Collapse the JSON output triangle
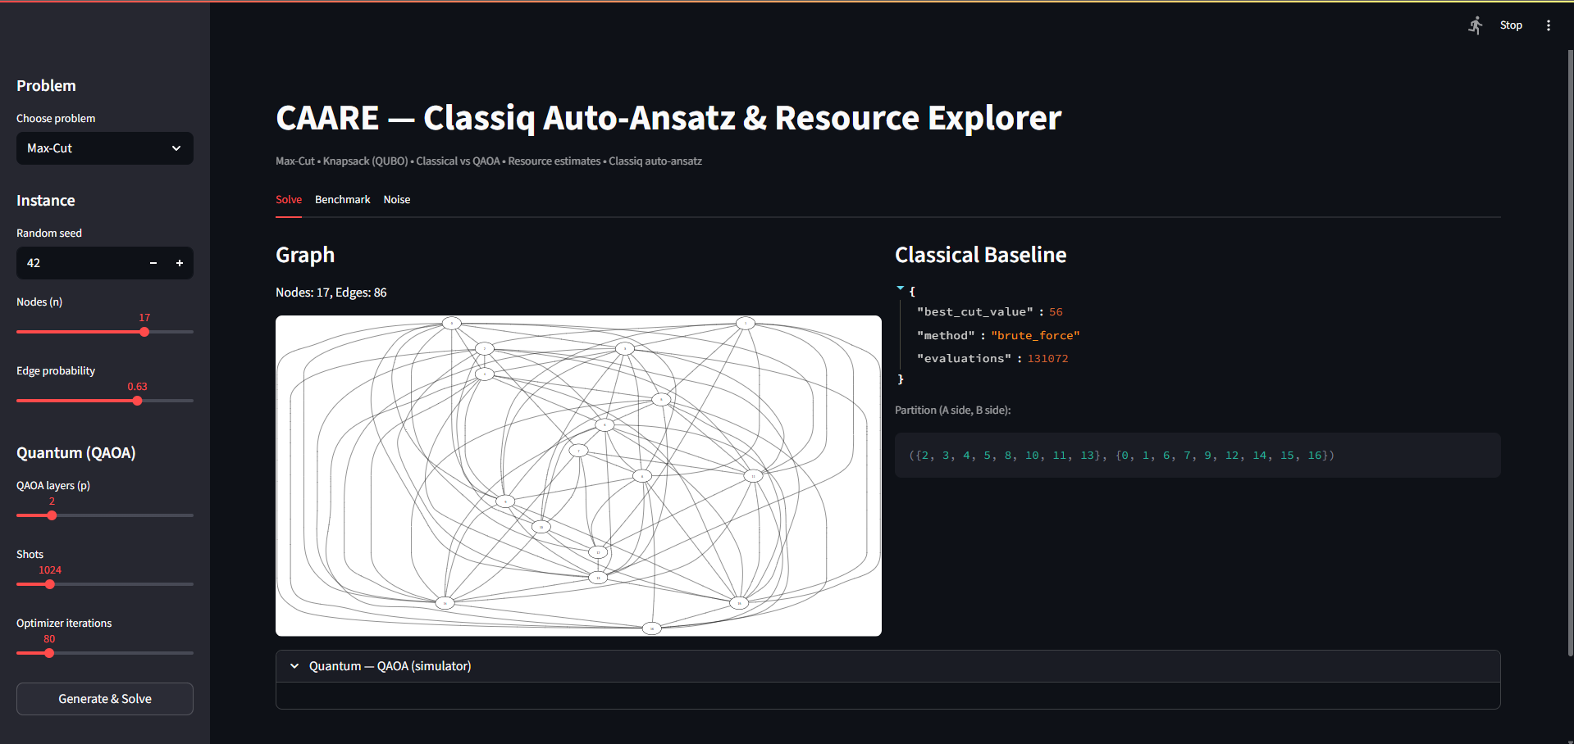The width and height of the screenshot is (1574, 744). [x=901, y=288]
